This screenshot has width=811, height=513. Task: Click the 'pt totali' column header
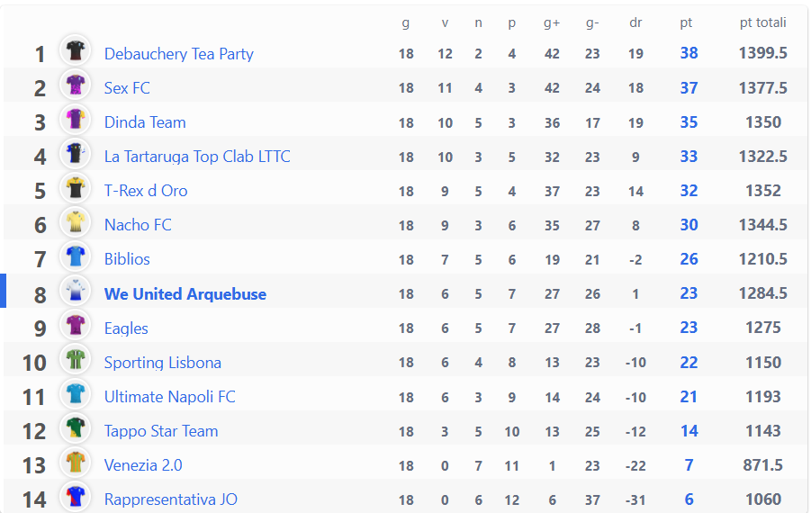point(763,22)
